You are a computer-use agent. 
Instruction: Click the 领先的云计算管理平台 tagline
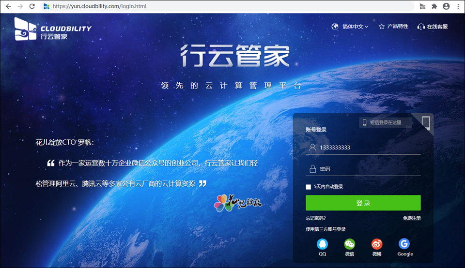click(232, 86)
